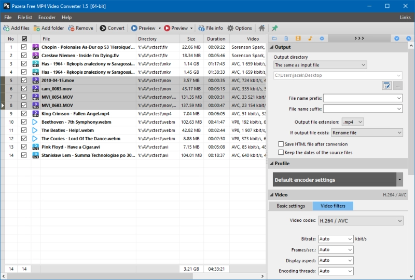Viewport: 415px width, 280px height.
Task: Click the FLV icon of Chopin Polonaise row
Action: tap(35, 47)
